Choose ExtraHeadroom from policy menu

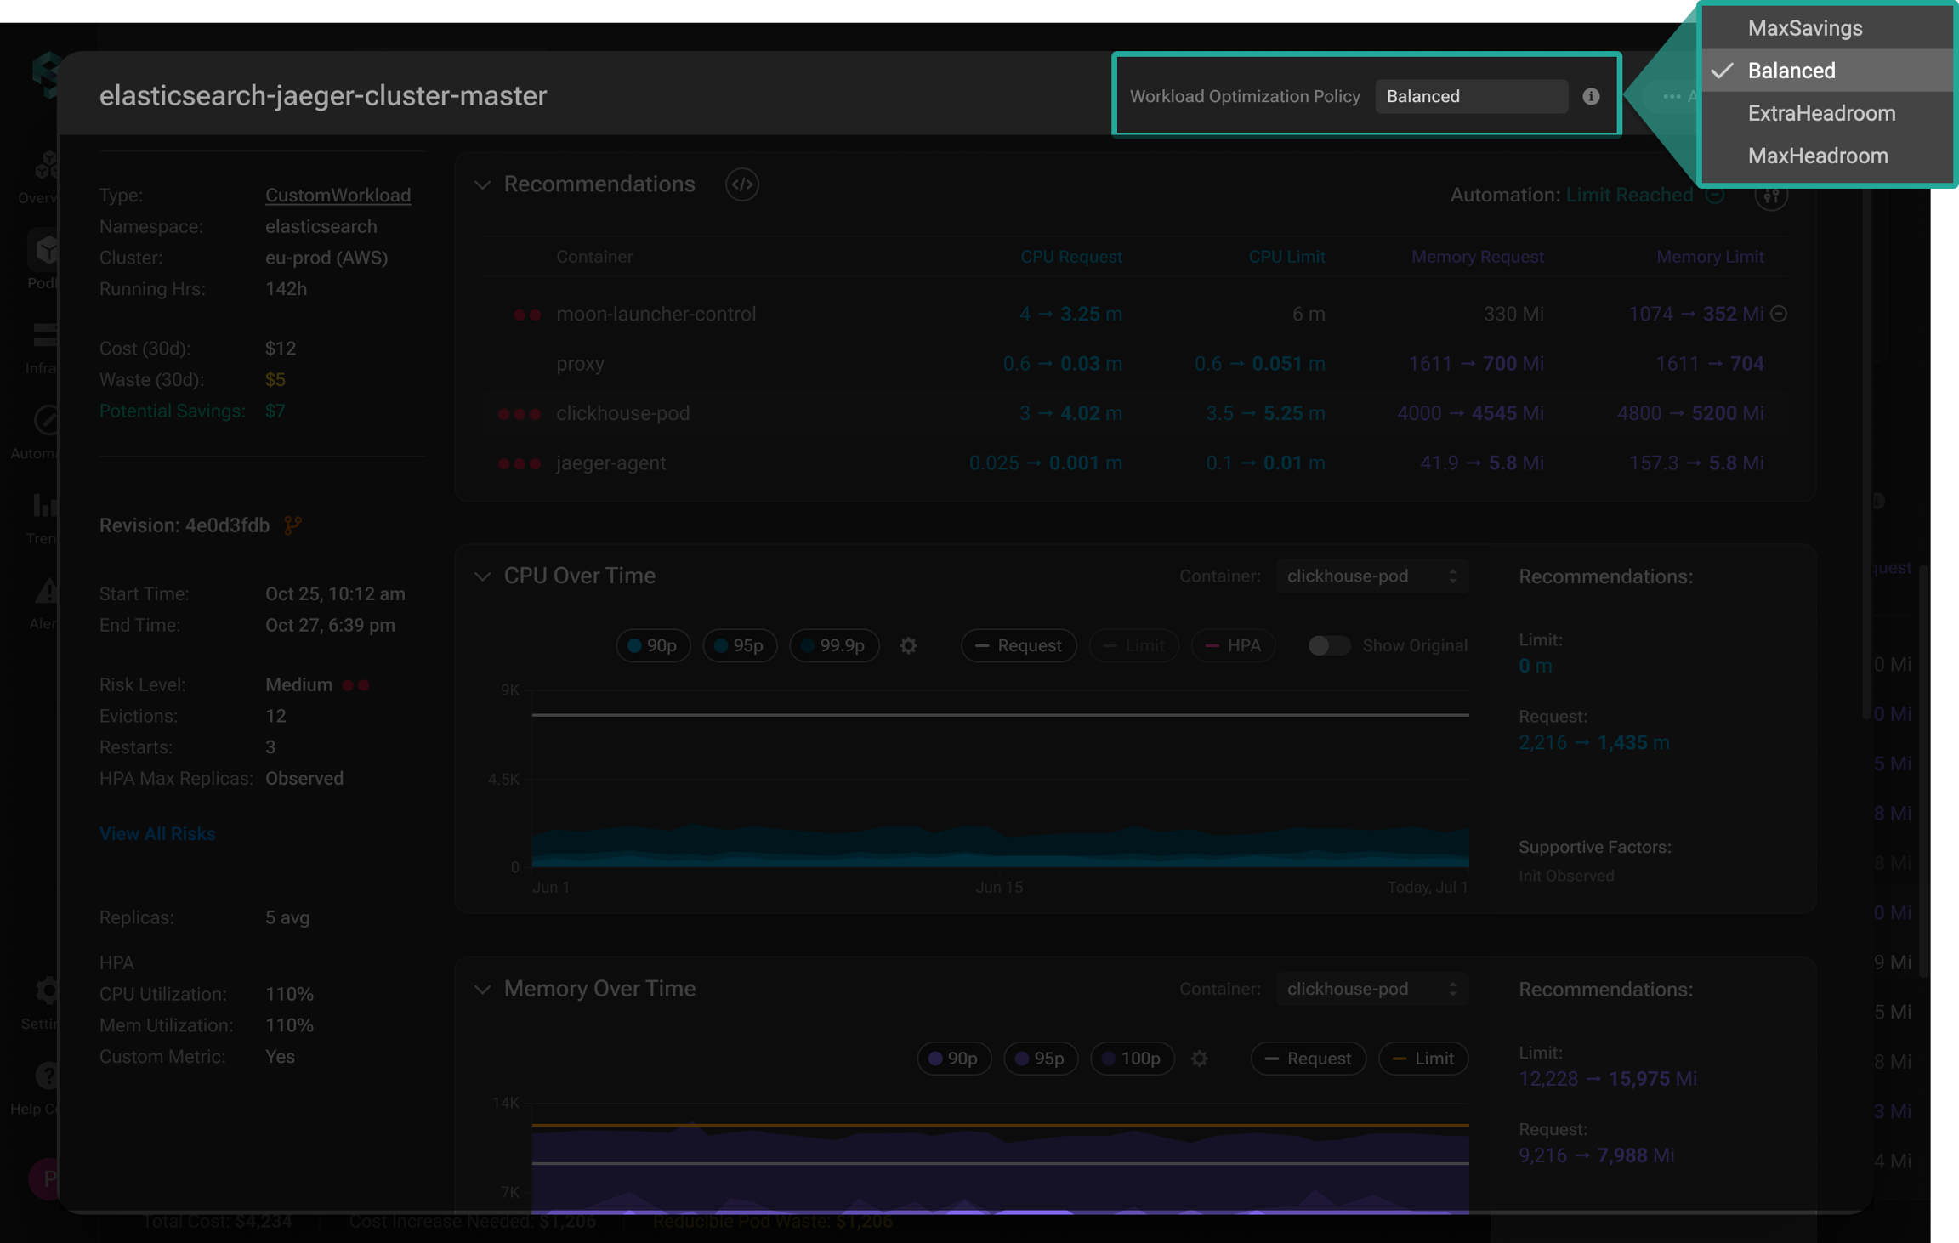[1821, 113]
